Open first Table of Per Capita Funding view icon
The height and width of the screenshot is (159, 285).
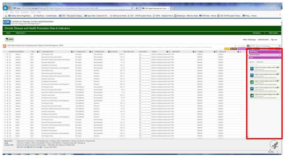pyautogui.click(x=252, y=68)
